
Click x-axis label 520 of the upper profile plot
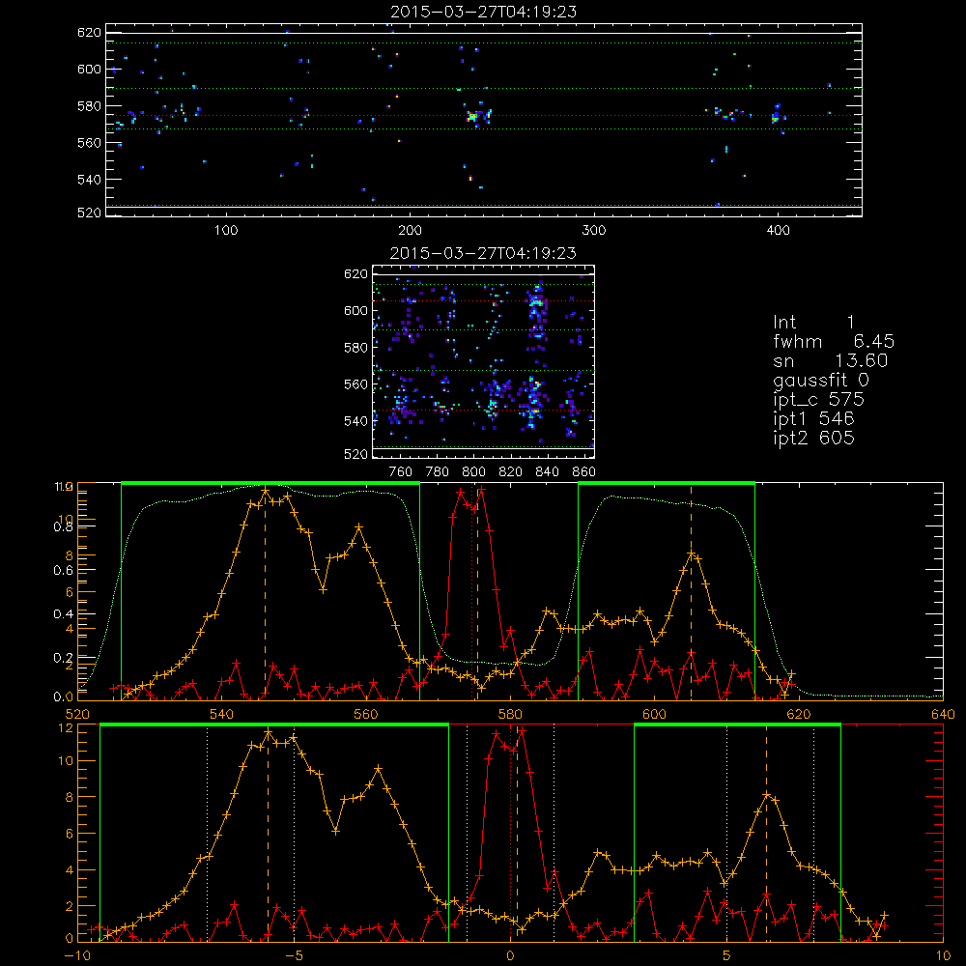pos(77,714)
